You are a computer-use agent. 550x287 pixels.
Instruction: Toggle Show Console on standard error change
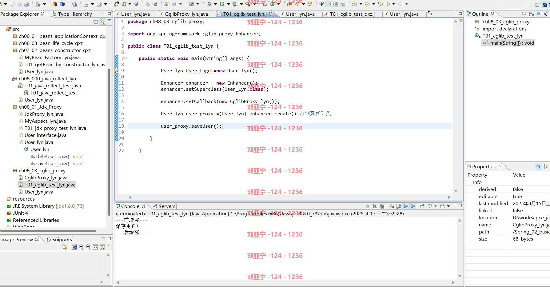pos(413,206)
